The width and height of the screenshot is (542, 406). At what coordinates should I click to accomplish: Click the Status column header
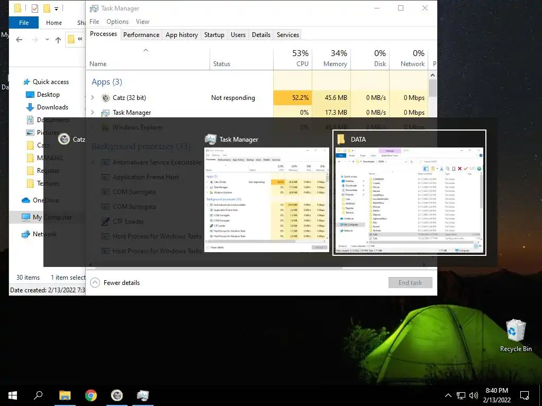[x=241, y=58]
